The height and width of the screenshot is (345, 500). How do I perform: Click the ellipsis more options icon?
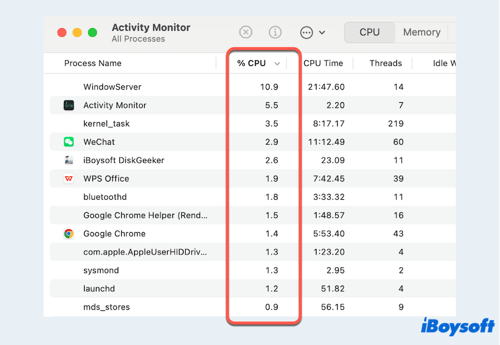(306, 32)
